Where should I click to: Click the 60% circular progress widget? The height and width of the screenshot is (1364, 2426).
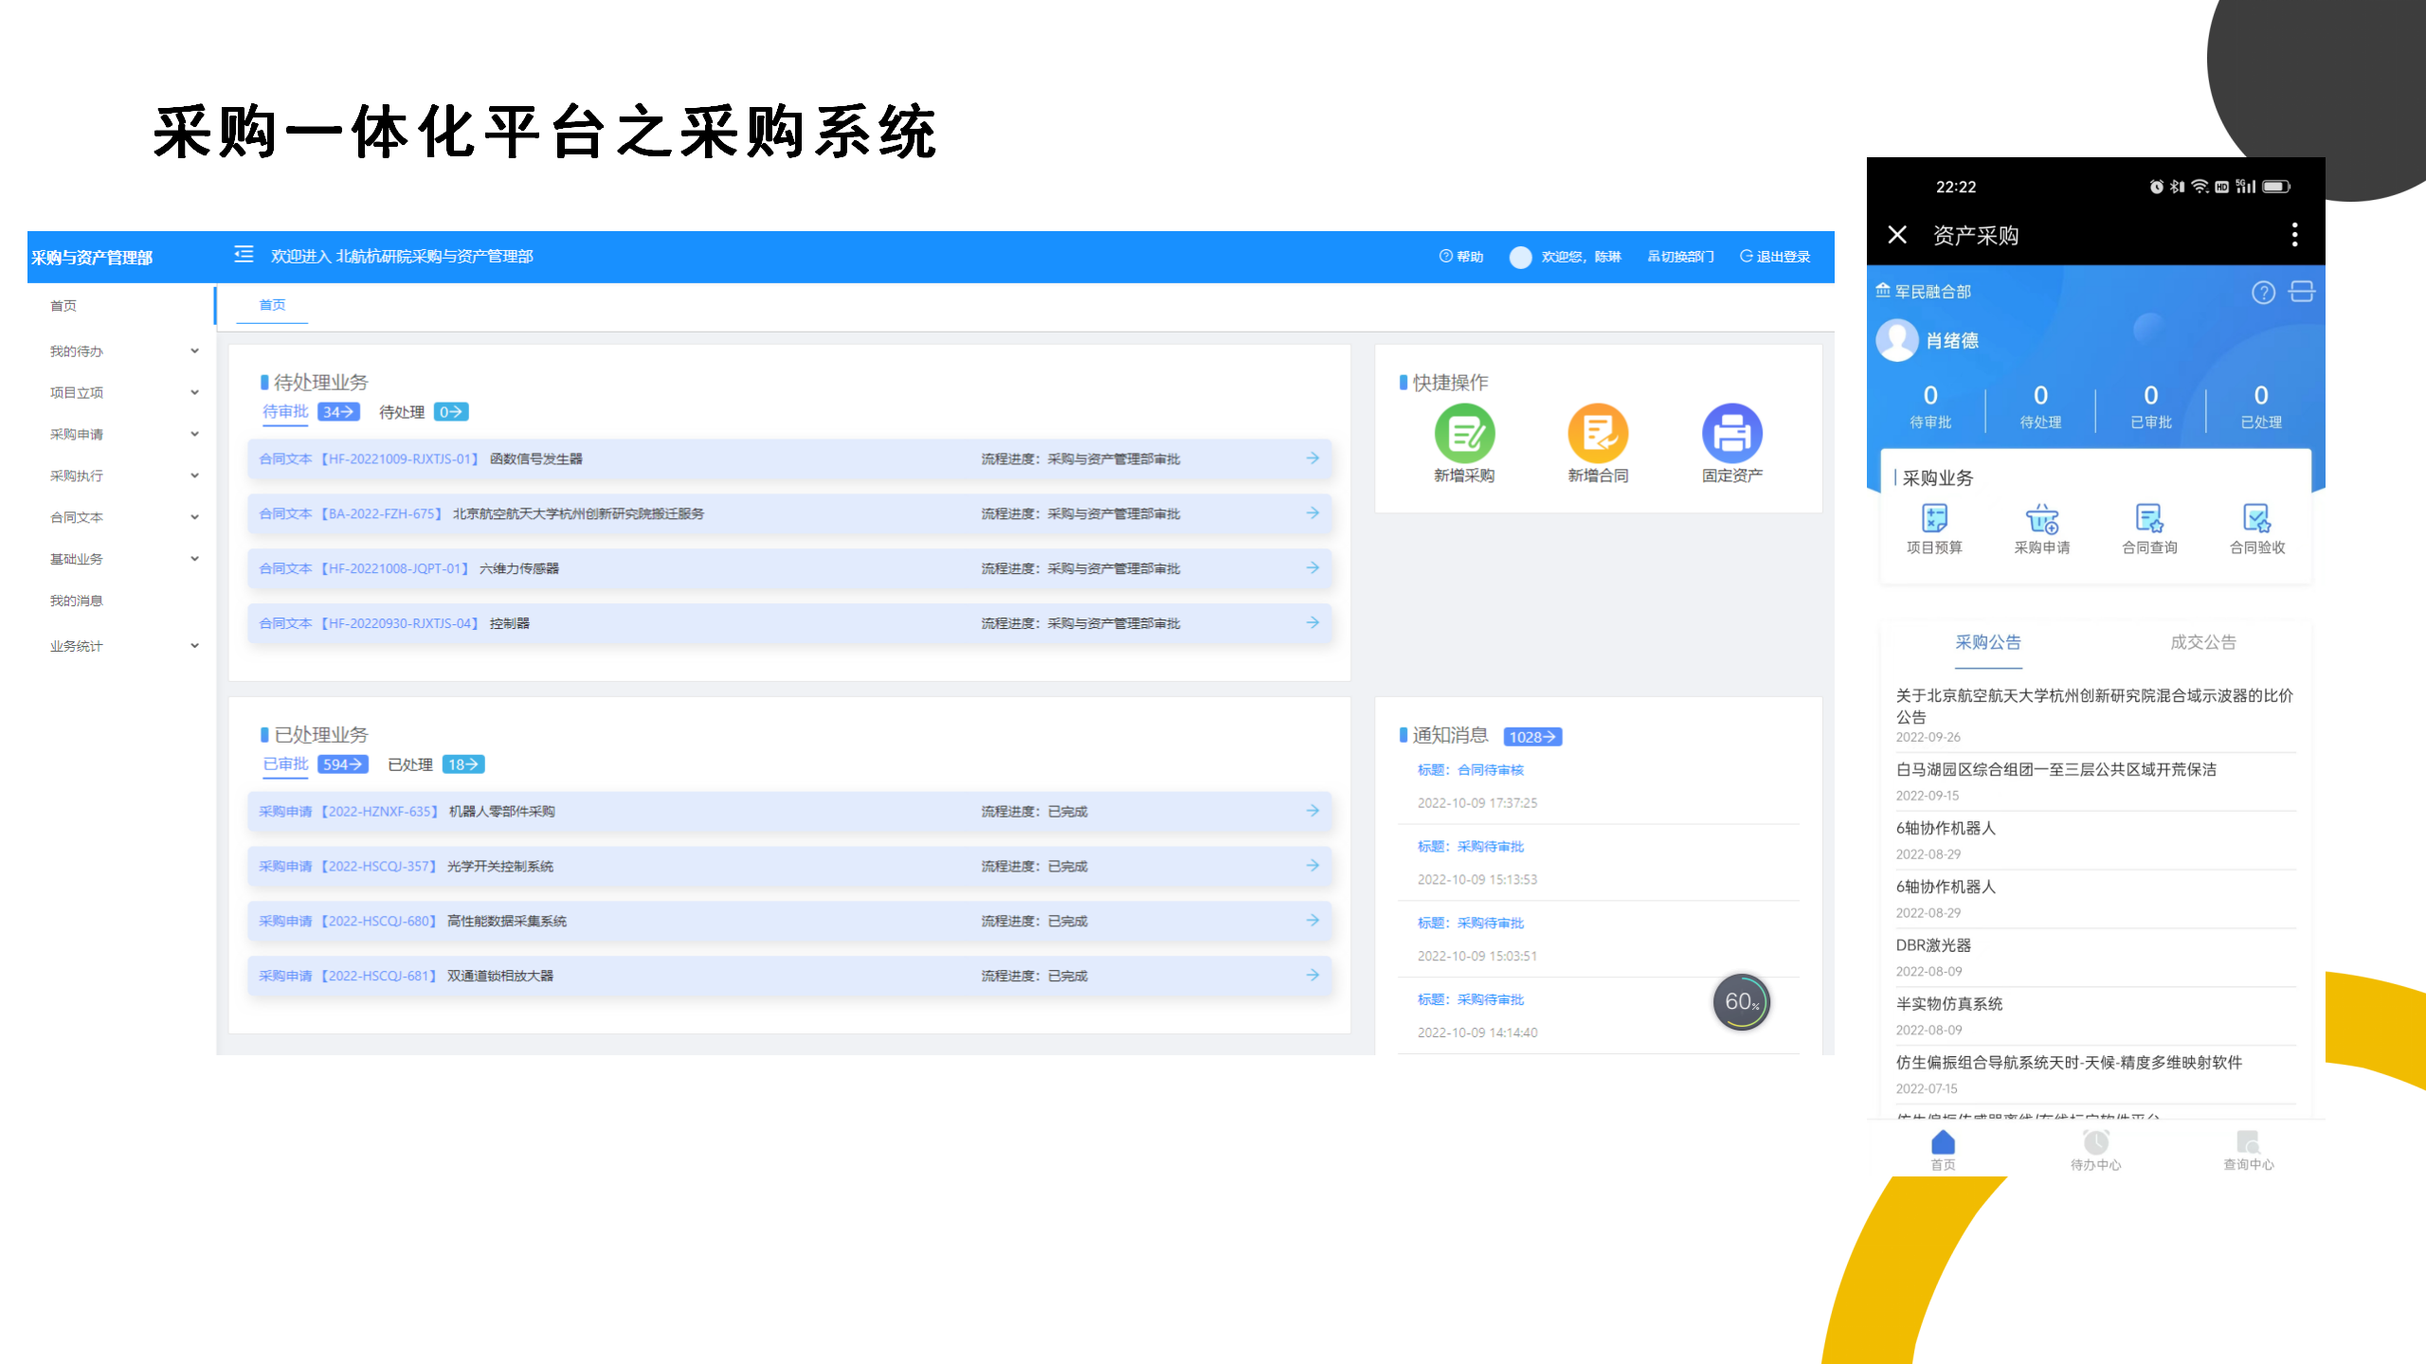(1741, 1002)
